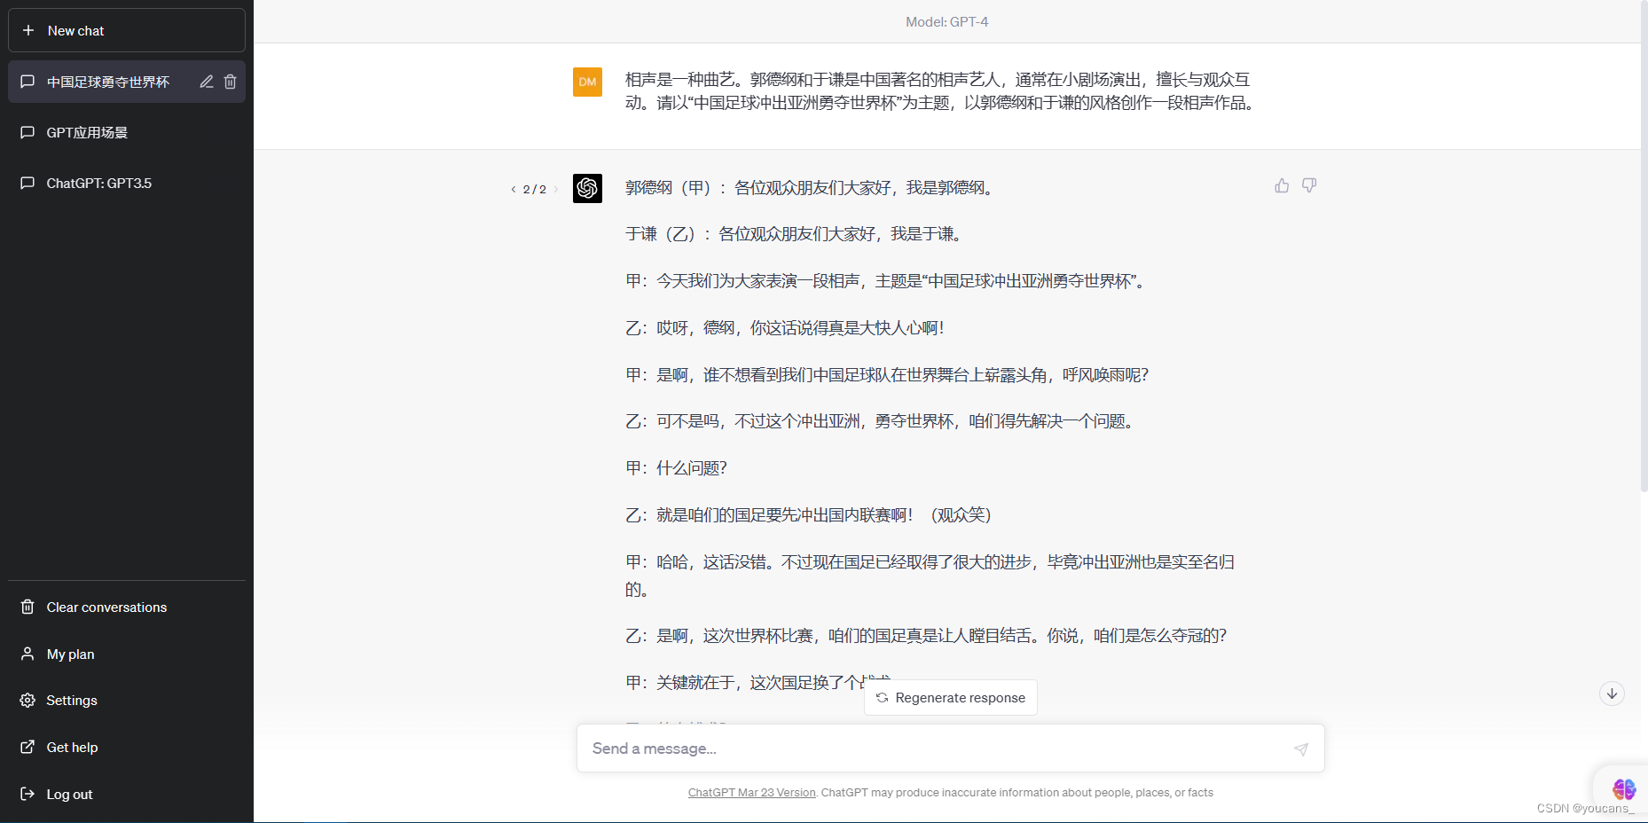Click the scroll to bottom arrow button

1612,694
